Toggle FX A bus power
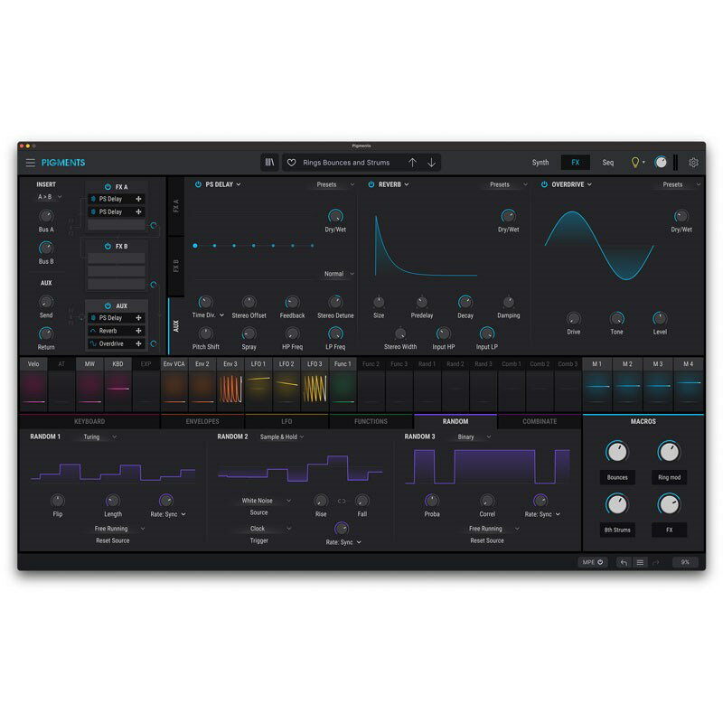The height and width of the screenshot is (723, 723). [x=108, y=187]
